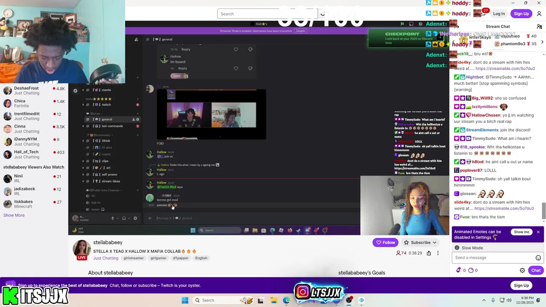Image resolution: width=546 pixels, height=307 pixels.
Task: Open the stellababeey profile avatar
Action: point(81,249)
